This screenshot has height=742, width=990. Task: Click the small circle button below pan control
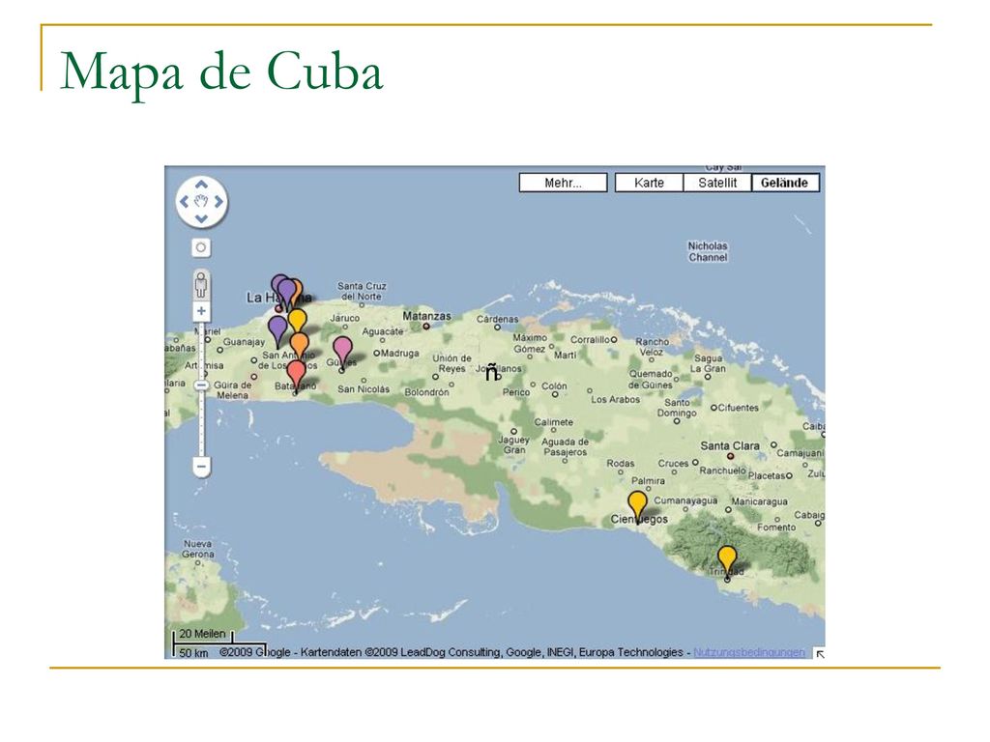pyautogui.click(x=201, y=247)
